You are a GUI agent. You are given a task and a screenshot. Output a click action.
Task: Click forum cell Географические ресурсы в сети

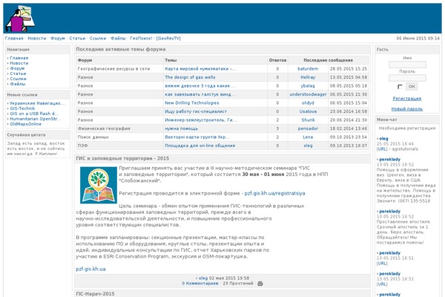click(113, 69)
